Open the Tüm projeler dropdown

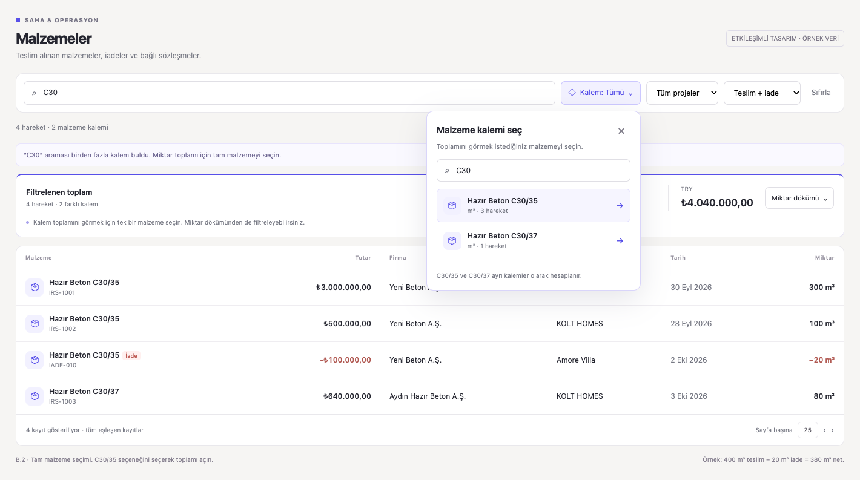[682, 93]
